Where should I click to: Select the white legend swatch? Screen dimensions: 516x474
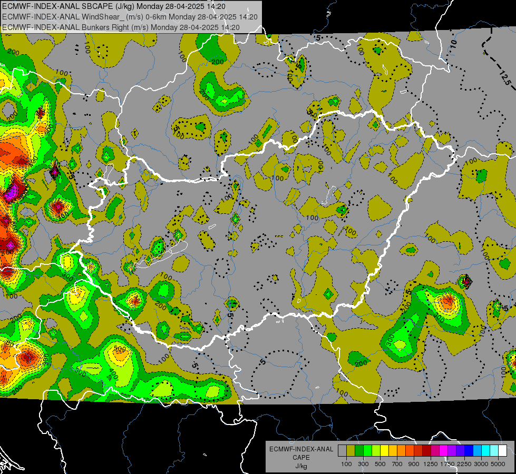click(x=502, y=451)
